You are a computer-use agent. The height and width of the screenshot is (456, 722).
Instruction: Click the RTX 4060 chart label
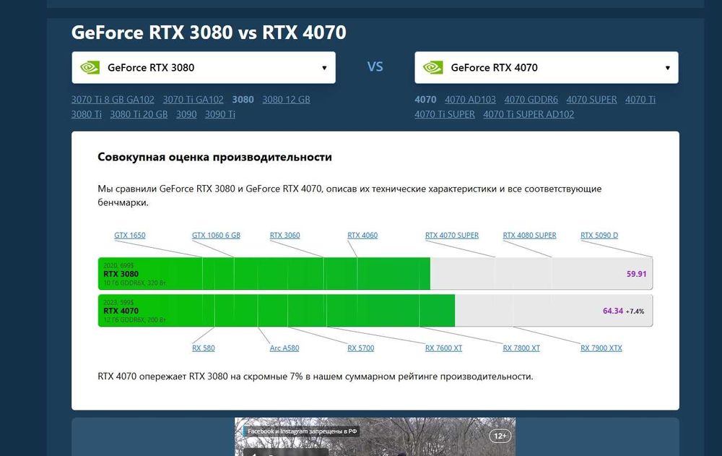[x=362, y=235]
